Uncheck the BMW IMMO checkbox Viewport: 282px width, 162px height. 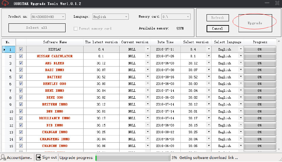tap(21, 111)
